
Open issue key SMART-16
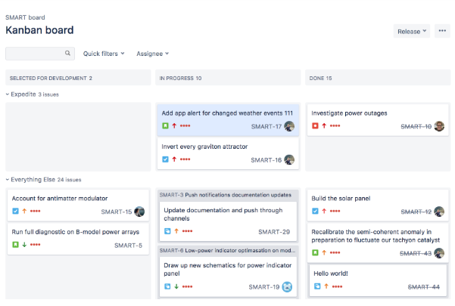(266, 160)
